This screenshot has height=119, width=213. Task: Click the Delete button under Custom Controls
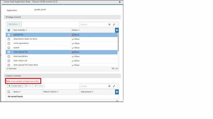(39, 86)
